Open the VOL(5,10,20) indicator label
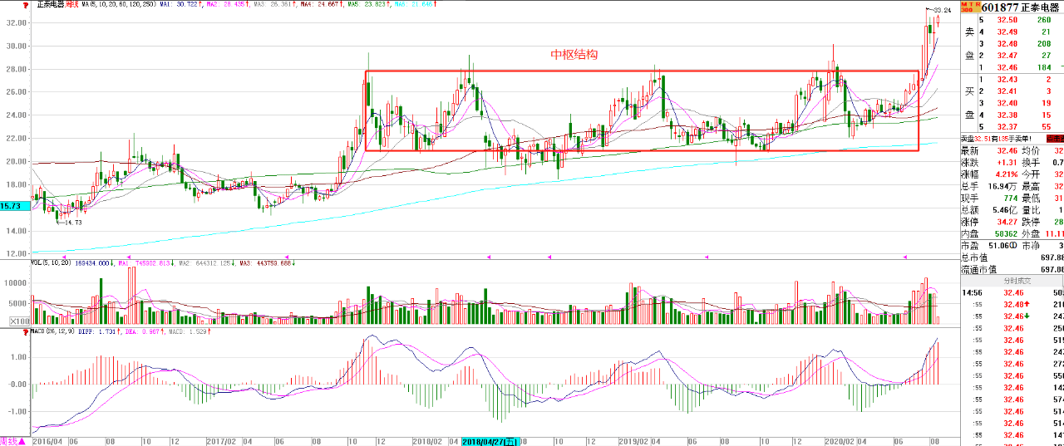The height and width of the screenshot is (446, 1064). pyautogui.click(x=48, y=263)
